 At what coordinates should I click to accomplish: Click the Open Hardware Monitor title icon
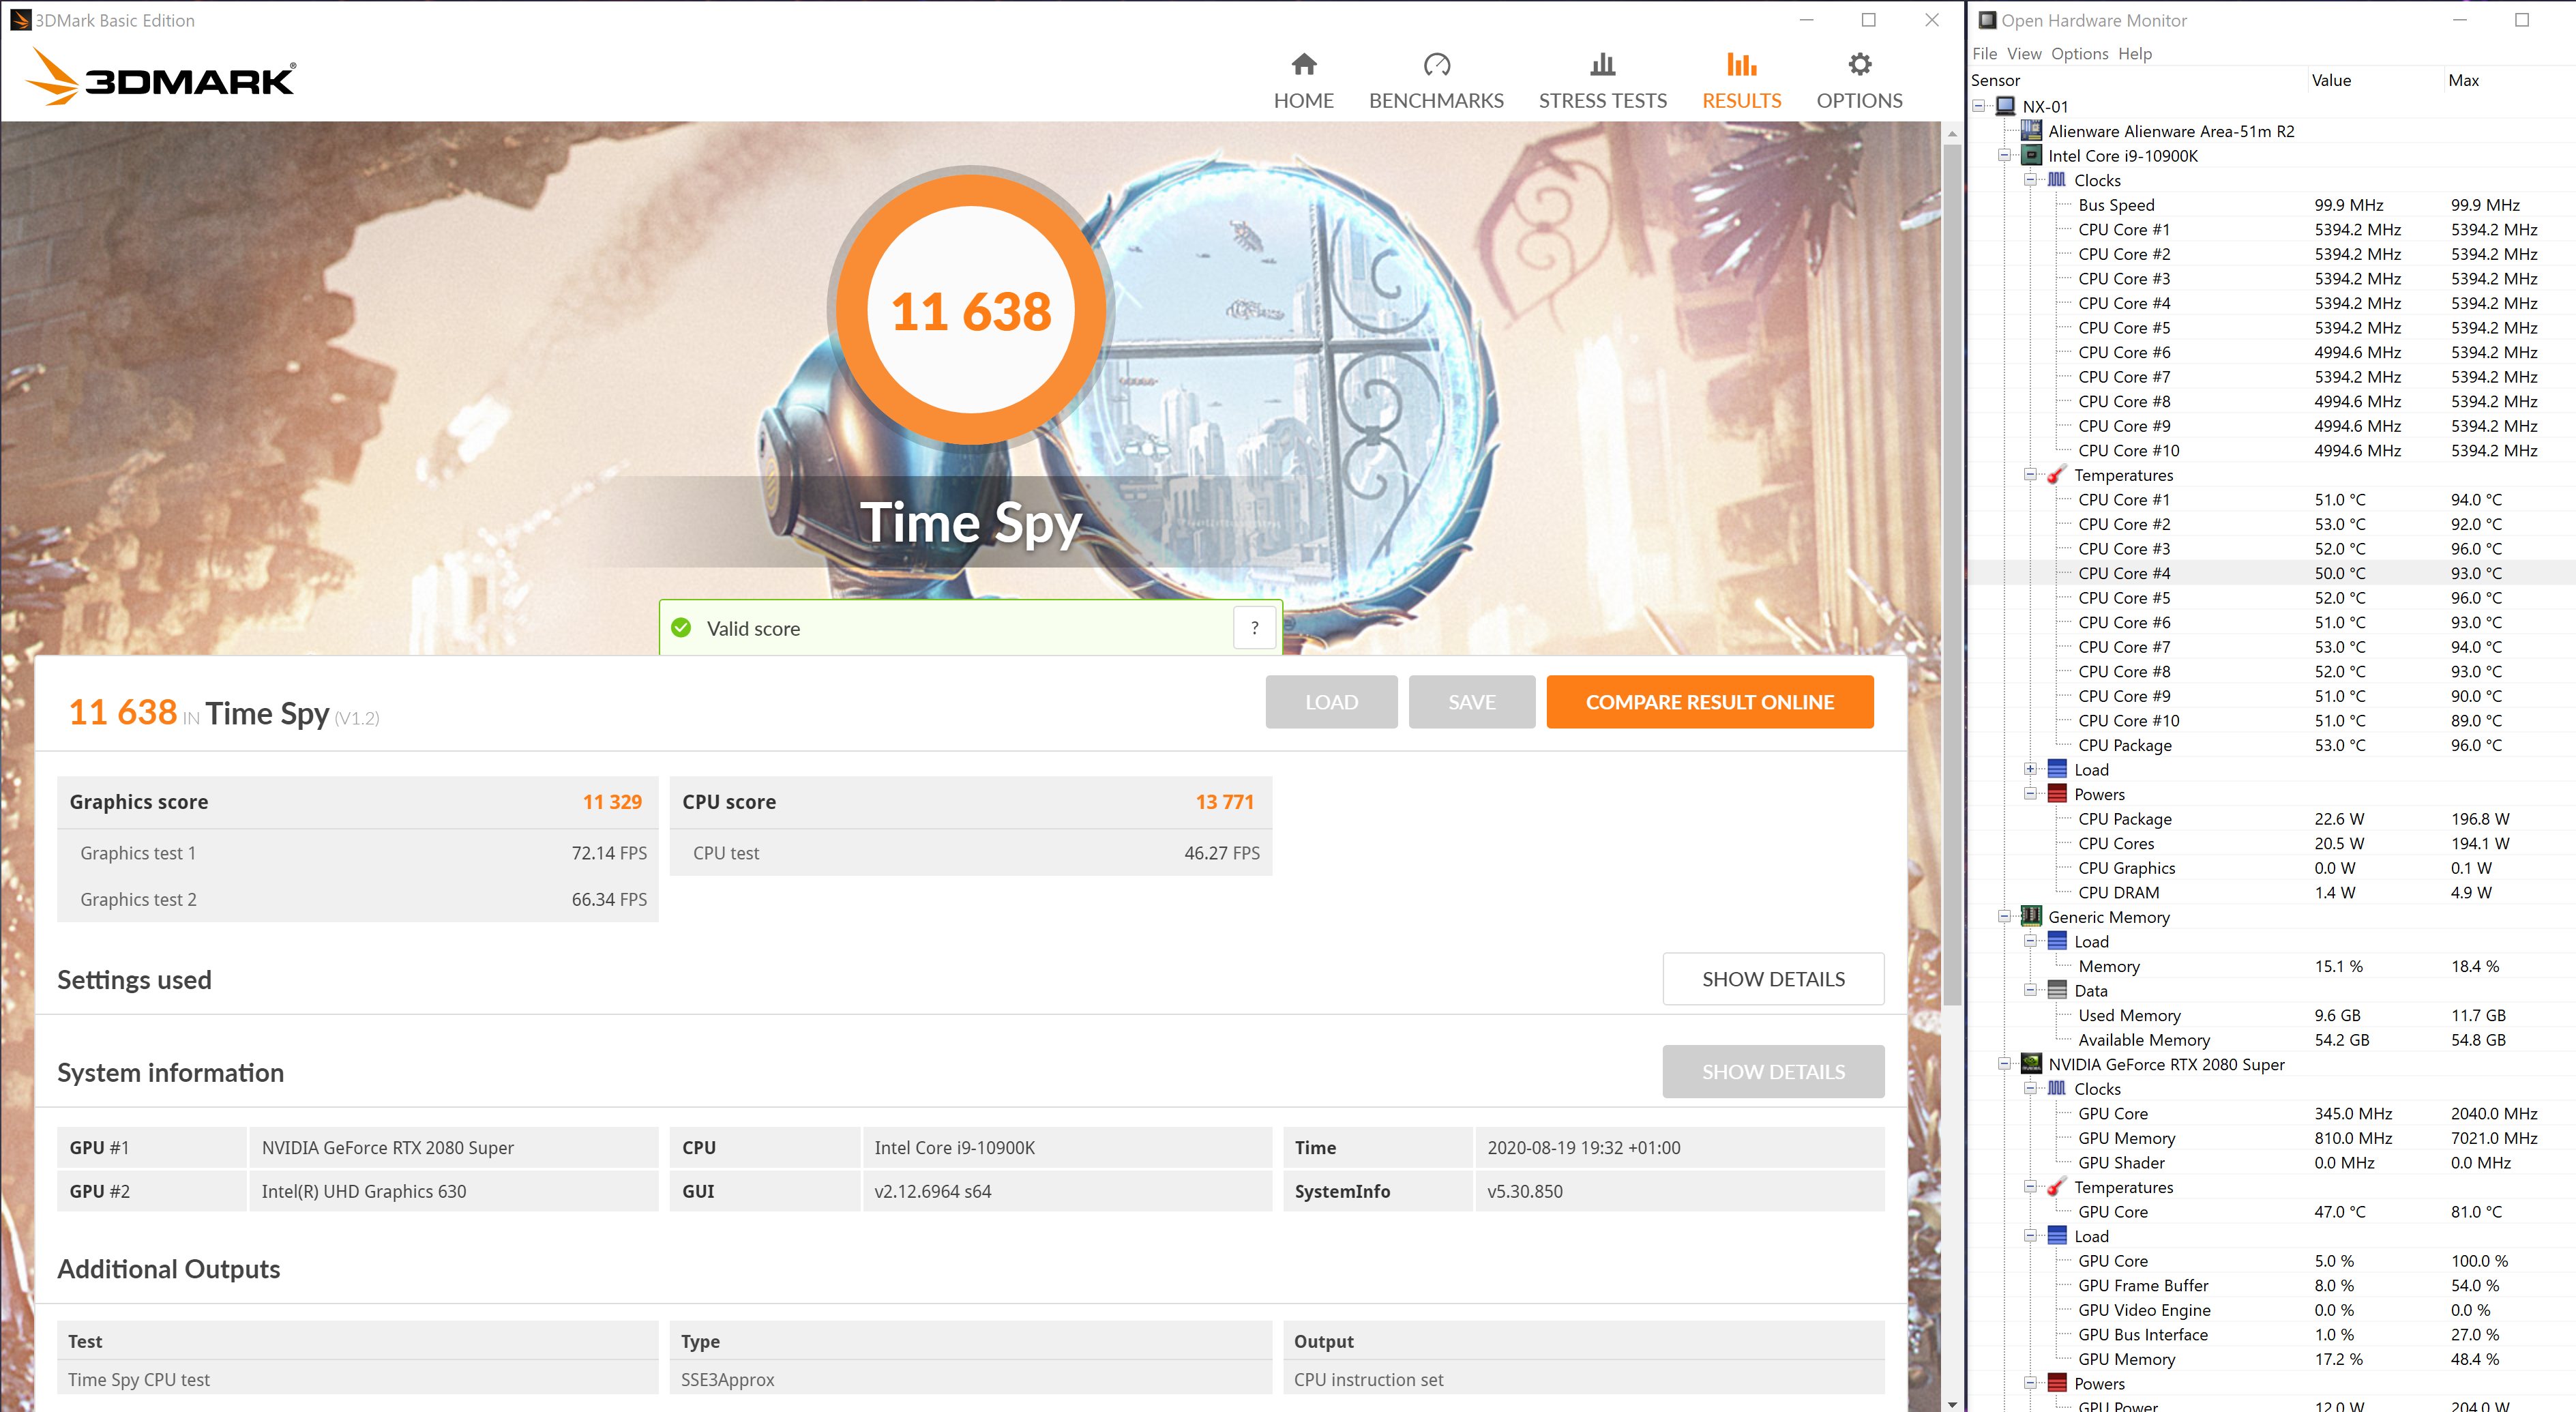[1987, 20]
